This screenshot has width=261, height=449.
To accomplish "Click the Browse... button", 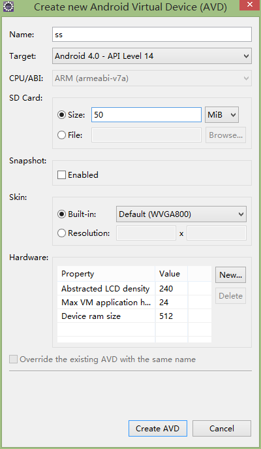I will [226, 135].
